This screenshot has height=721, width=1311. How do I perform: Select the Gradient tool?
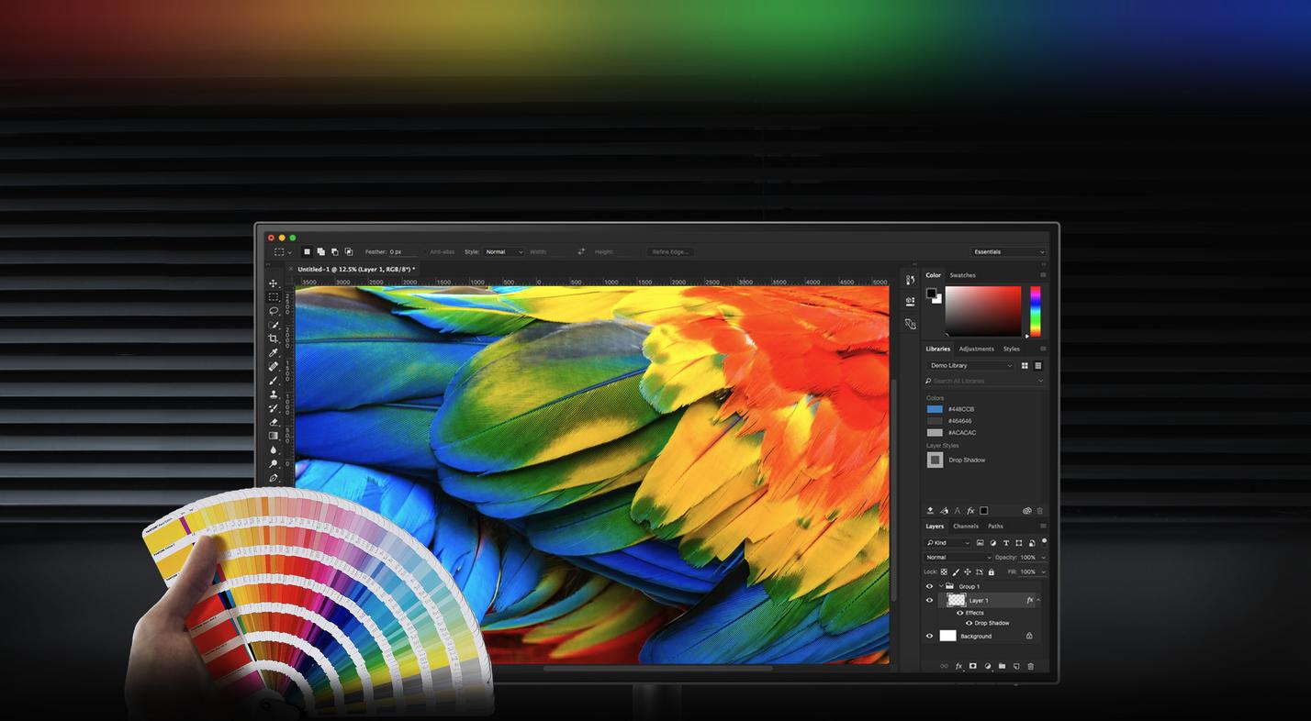coord(274,436)
